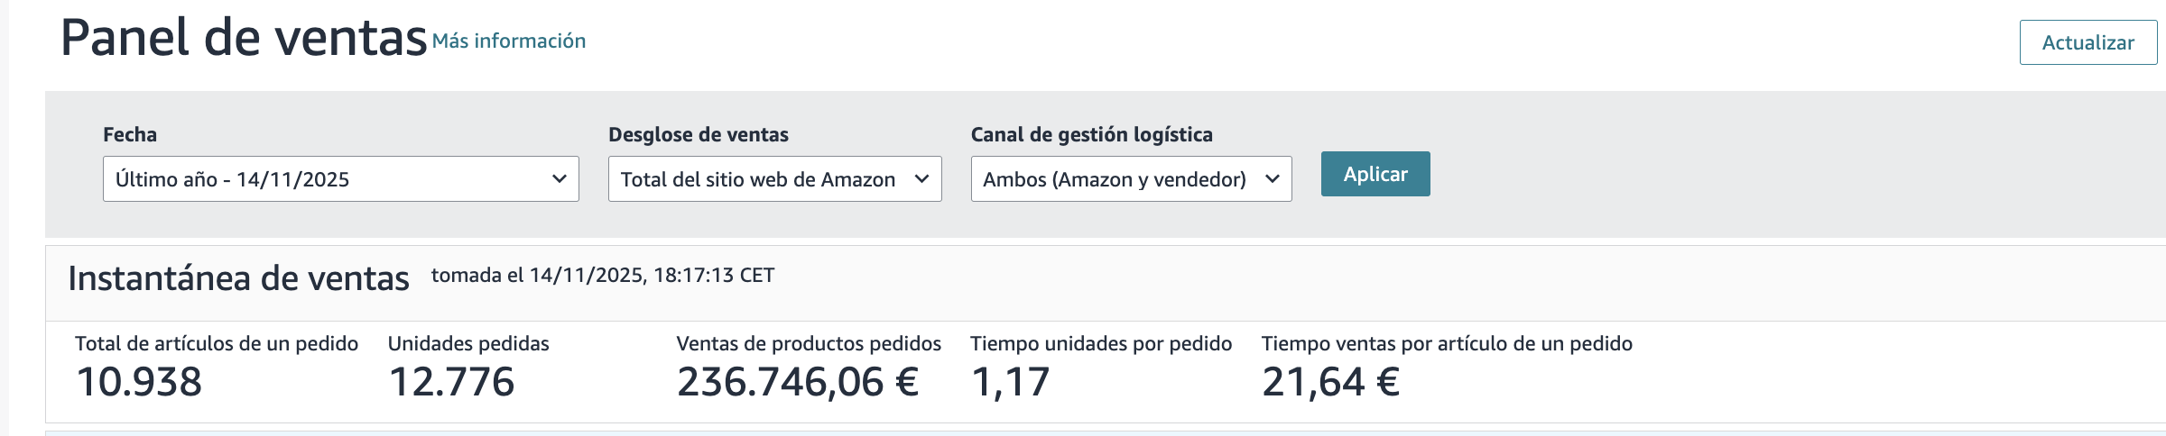
Task: Select the 12.776 units ordered value
Action: [x=451, y=382]
